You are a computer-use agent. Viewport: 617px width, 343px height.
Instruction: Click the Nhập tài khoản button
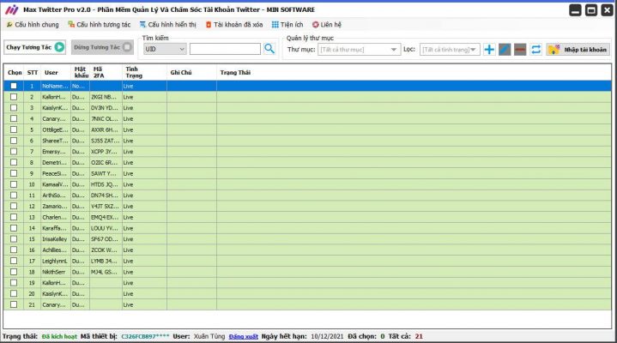[579, 50]
